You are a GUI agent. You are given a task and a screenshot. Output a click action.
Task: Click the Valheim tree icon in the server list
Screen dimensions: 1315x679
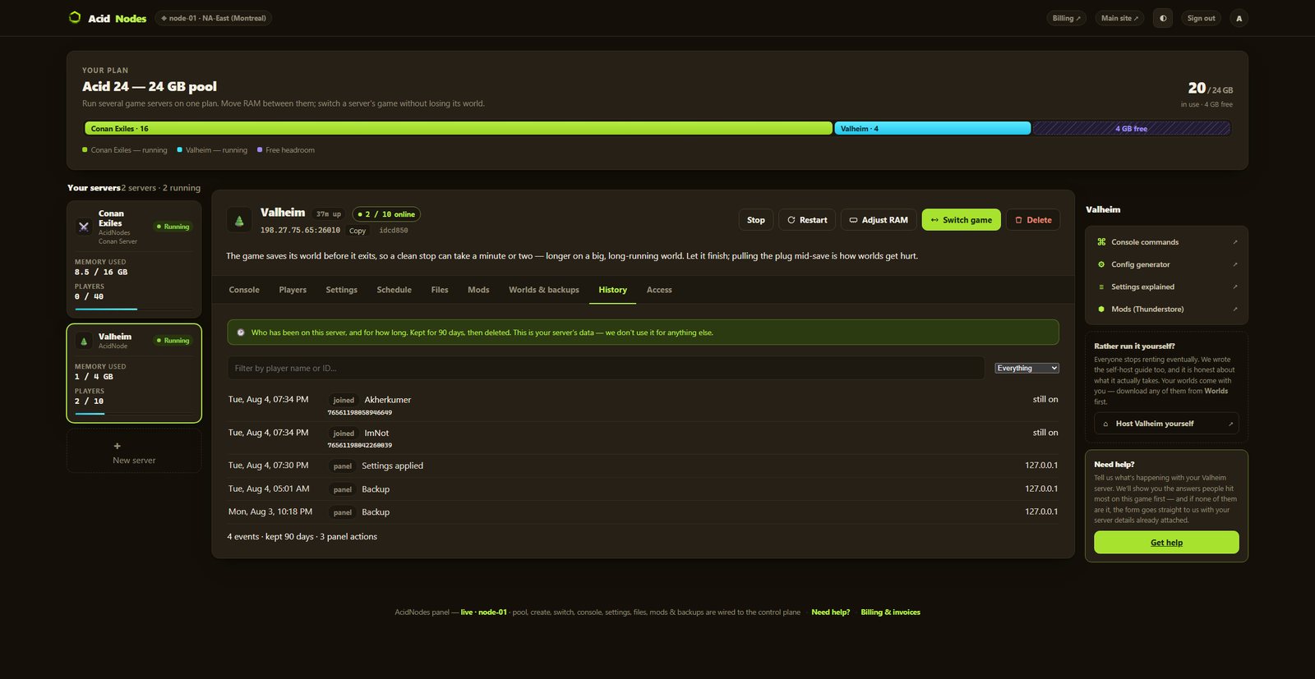pyautogui.click(x=84, y=341)
